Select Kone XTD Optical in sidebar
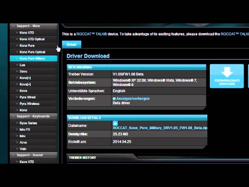Screen dimensions: 249x187 click(x=33, y=39)
